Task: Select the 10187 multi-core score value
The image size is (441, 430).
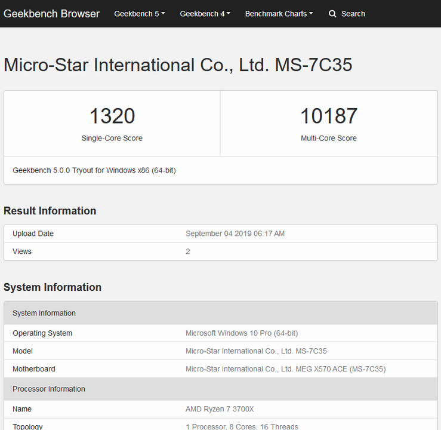Action: [x=329, y=116]
